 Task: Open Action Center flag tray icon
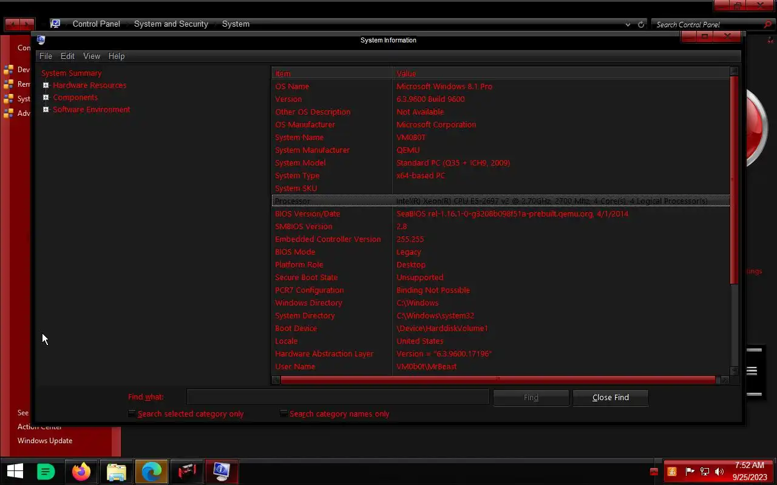point(690,471)
